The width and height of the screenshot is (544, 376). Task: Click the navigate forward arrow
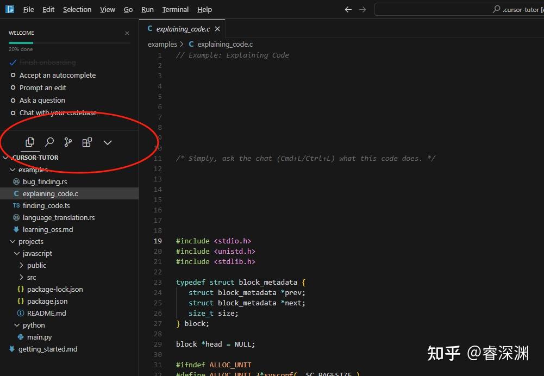(x=363, y=9)
